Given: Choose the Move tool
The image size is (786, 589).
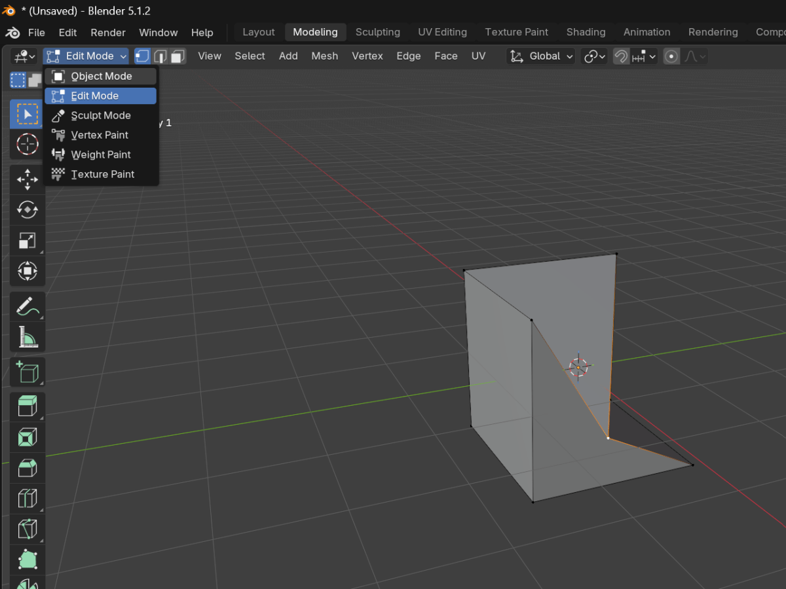Looking at the screenshot, I should (27, 179).
